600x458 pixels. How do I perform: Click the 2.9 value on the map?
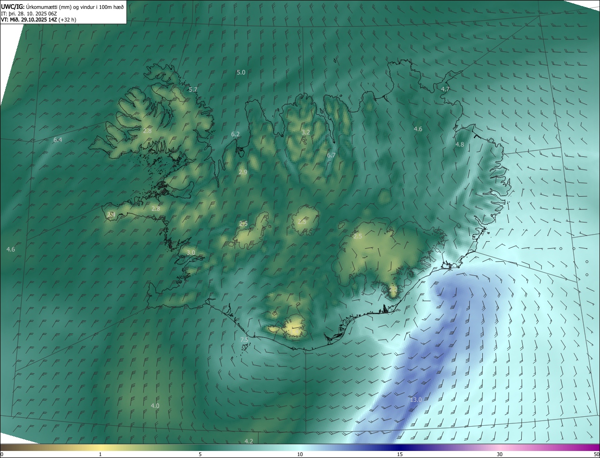[243, 172]
